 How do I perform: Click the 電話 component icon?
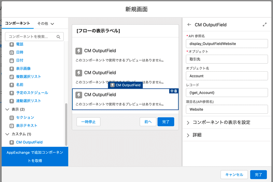pyautogui.click(x=12, y=44)
